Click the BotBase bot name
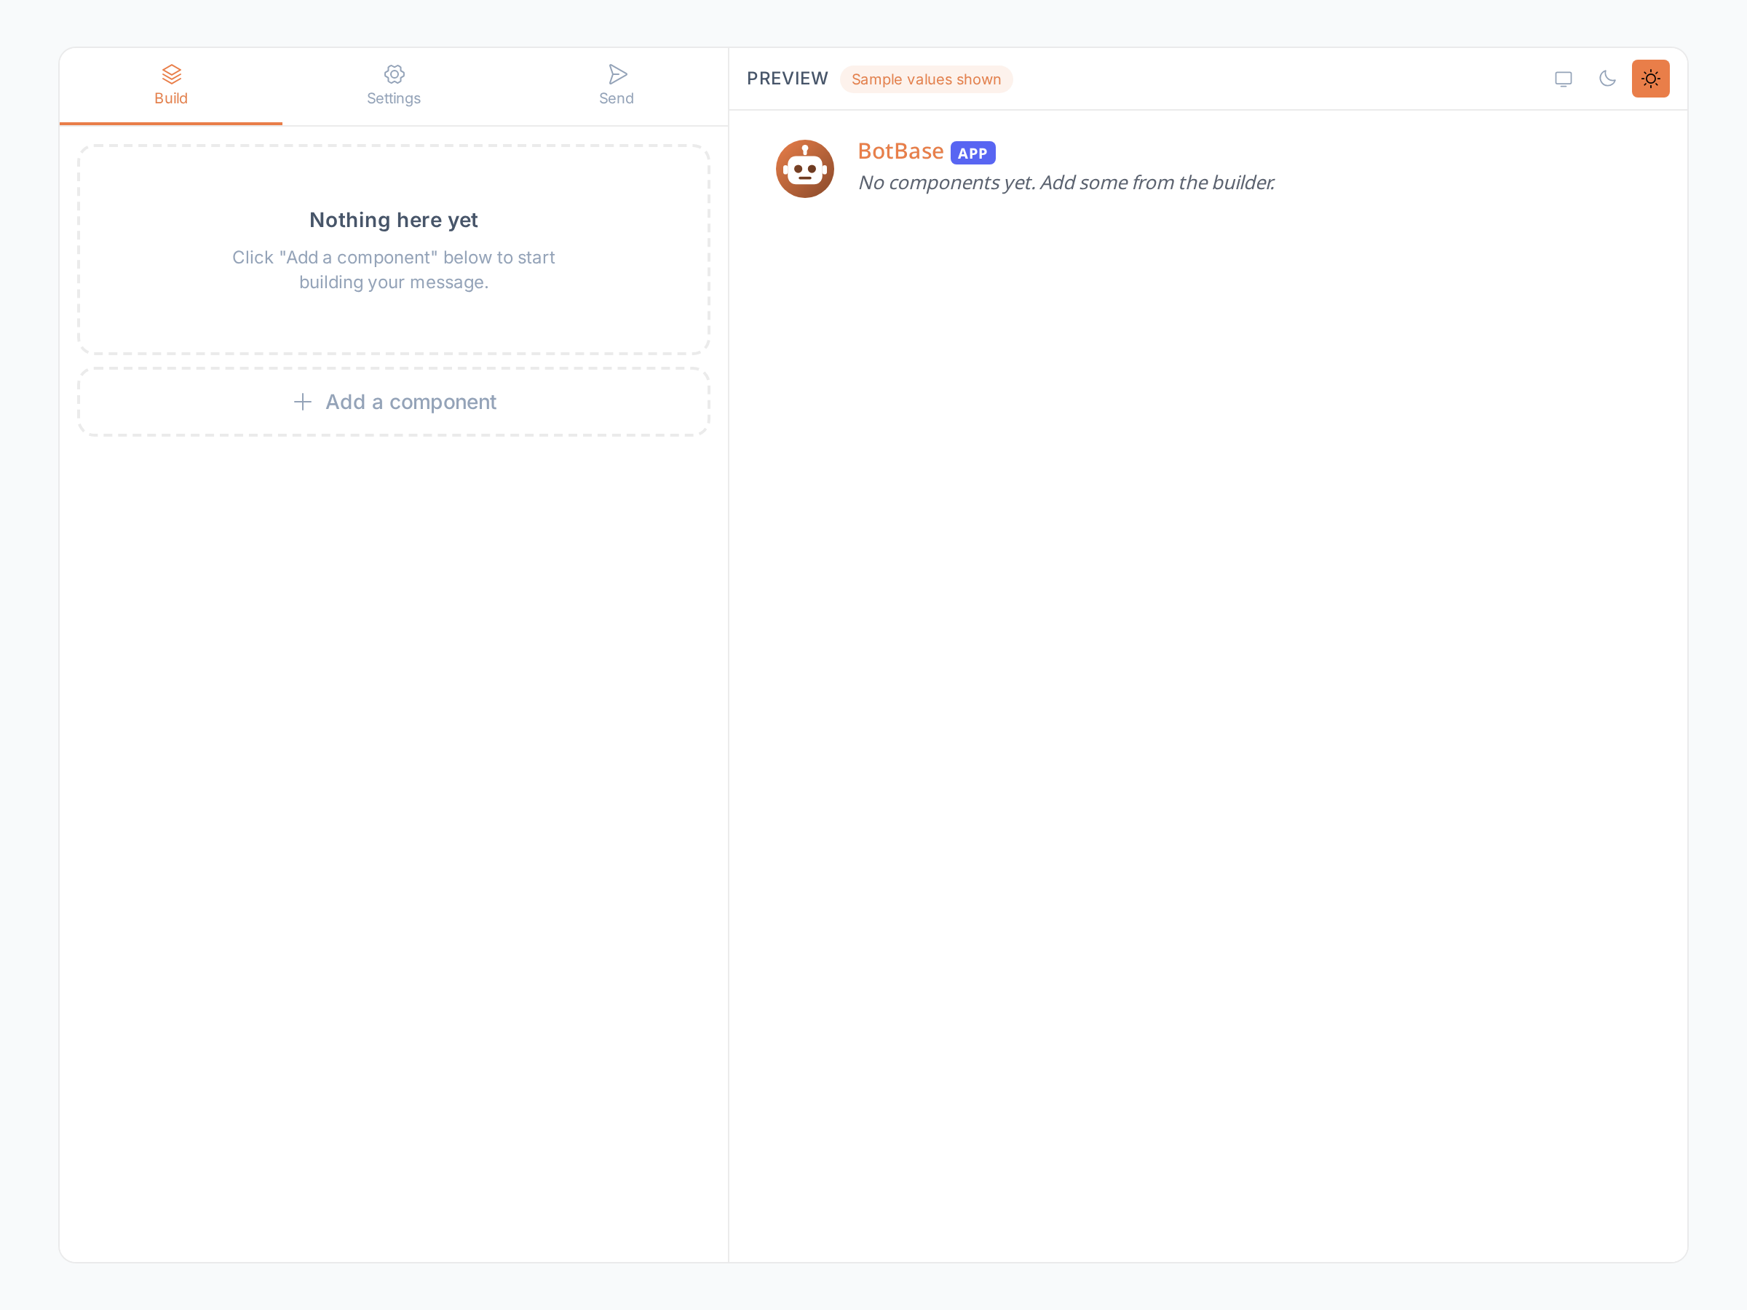Viewport: 1747px width, 1310px height. (900, 151)
